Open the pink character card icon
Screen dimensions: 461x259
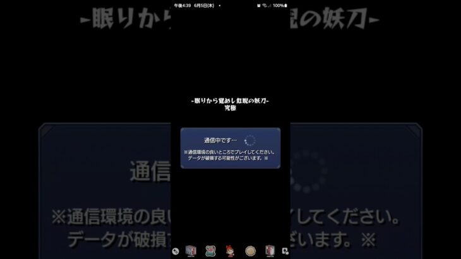pyautogui.click(x=270, y=251)
